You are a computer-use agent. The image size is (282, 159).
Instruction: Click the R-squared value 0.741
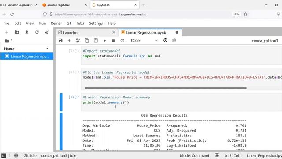pyautogui.click(x=241, y=125)
